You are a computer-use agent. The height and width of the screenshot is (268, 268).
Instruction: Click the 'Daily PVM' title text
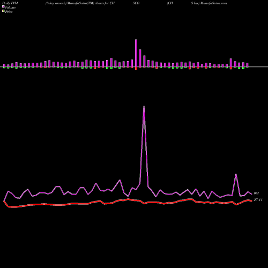[10, 3]
